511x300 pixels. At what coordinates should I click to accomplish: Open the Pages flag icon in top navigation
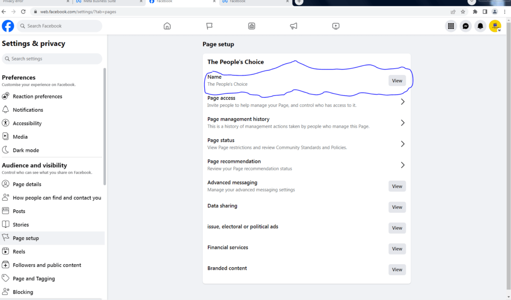point(209,26)
